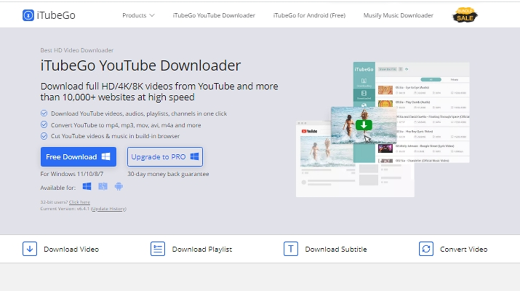Open Musify Music Downloader page

click(398, 15)
